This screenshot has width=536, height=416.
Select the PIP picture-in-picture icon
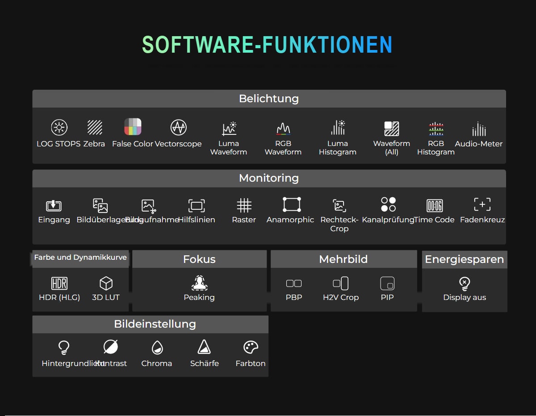(x=387, y=283)
